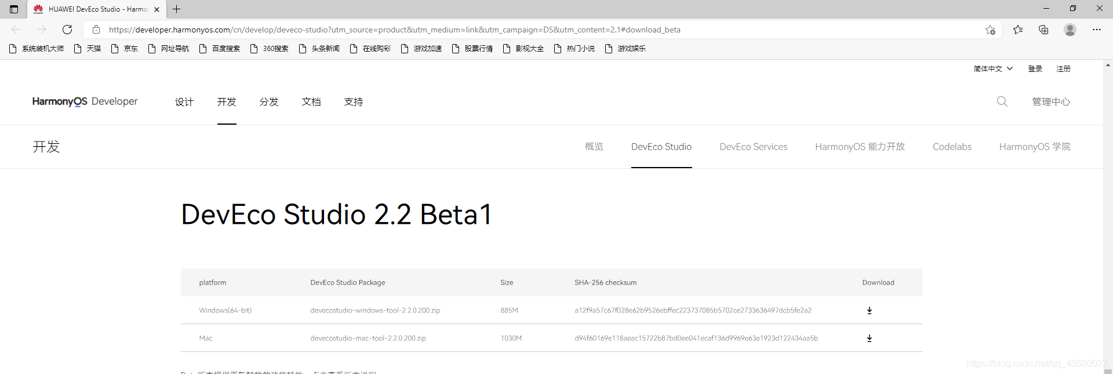The image size is (1113, 374).
Task: Add this page to favorites star icon
Action: click(x=990, y=30)
